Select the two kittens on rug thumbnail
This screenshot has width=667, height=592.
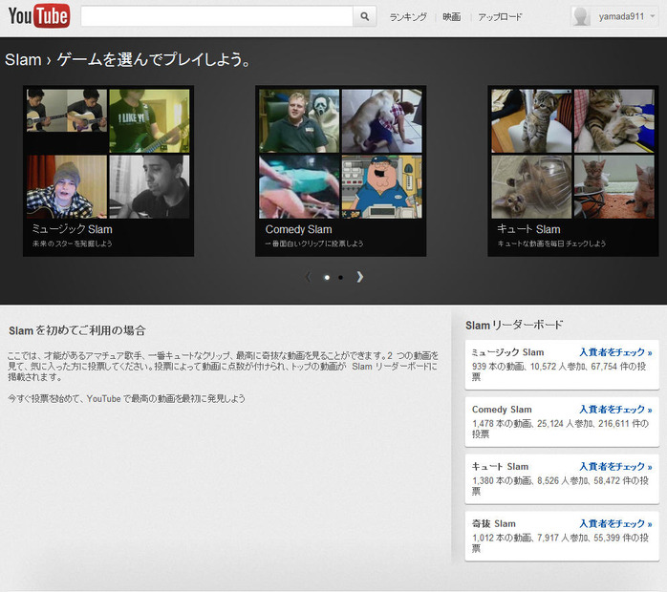pyautogui.click(x=614, y=186)
